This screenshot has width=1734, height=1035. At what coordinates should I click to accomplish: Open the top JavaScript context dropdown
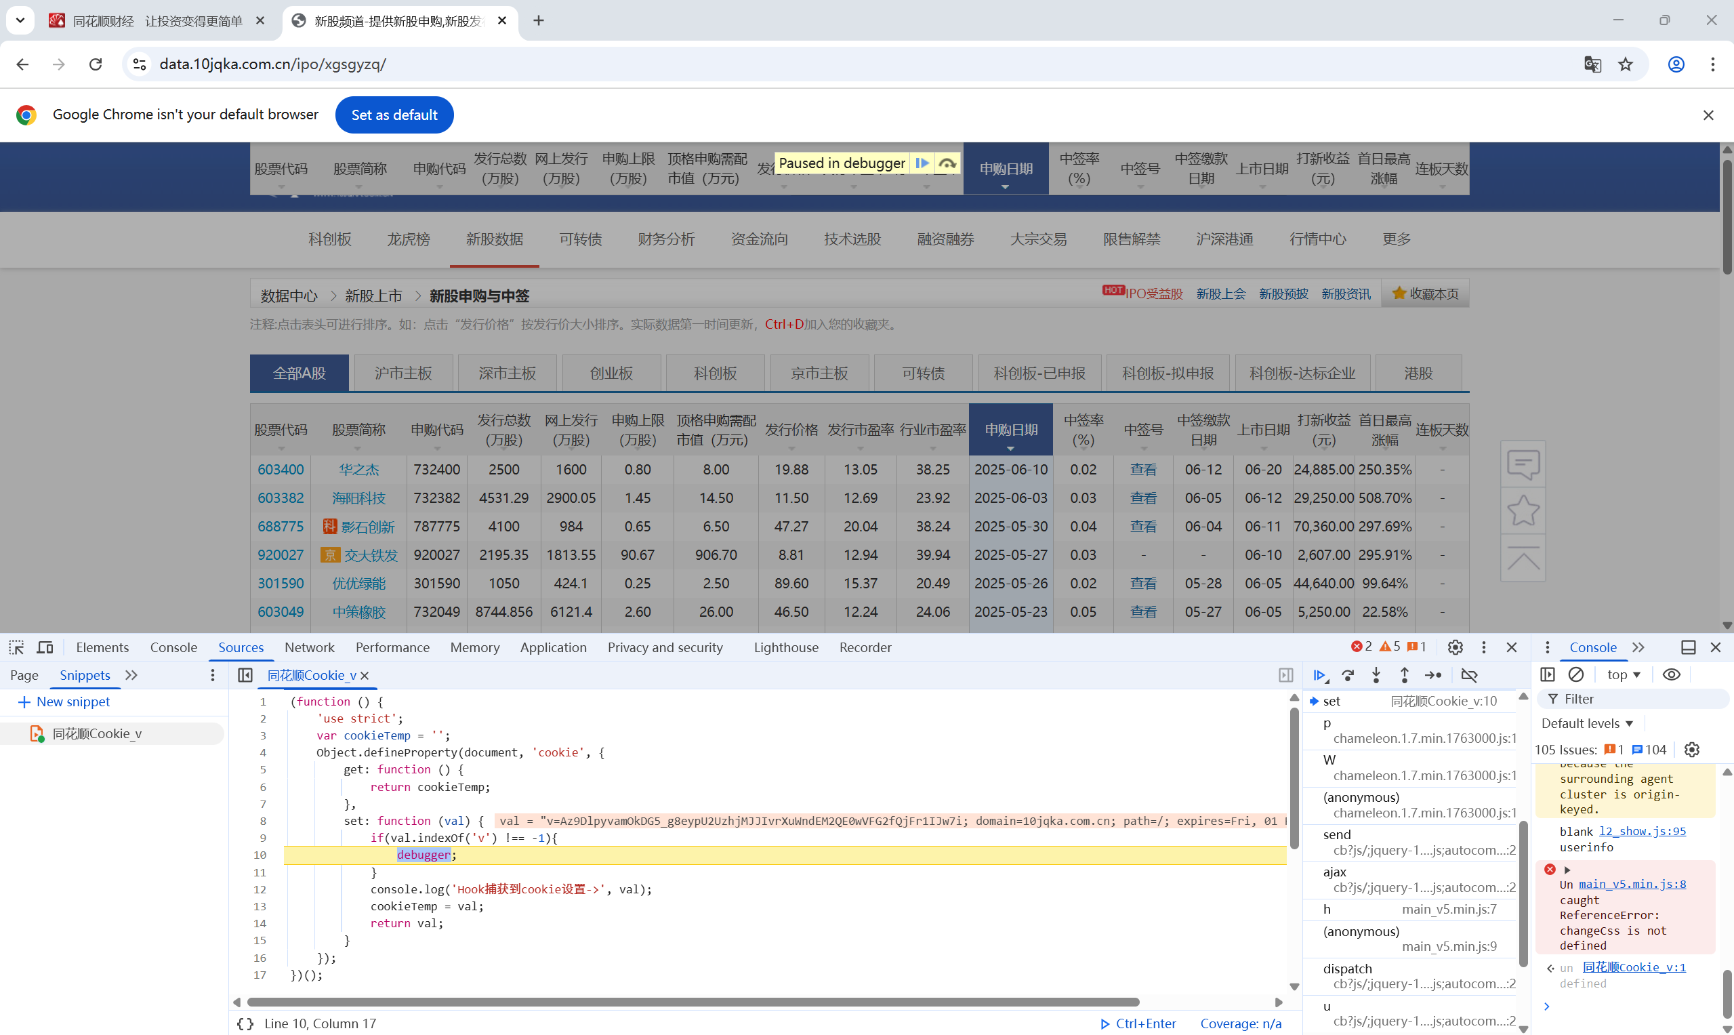click(1623, 674)
